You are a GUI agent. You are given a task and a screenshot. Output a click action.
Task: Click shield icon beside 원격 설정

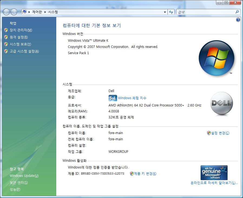[x=6, y=37]
